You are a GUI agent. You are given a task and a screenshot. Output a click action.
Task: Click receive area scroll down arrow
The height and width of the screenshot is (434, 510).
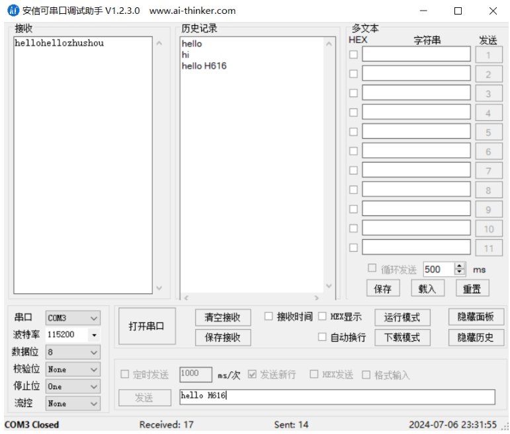coord(159,288)
